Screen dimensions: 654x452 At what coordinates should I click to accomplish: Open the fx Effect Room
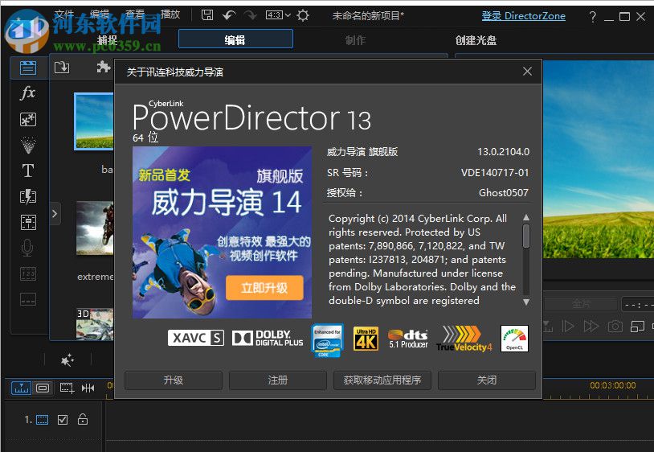pos(28,92)
